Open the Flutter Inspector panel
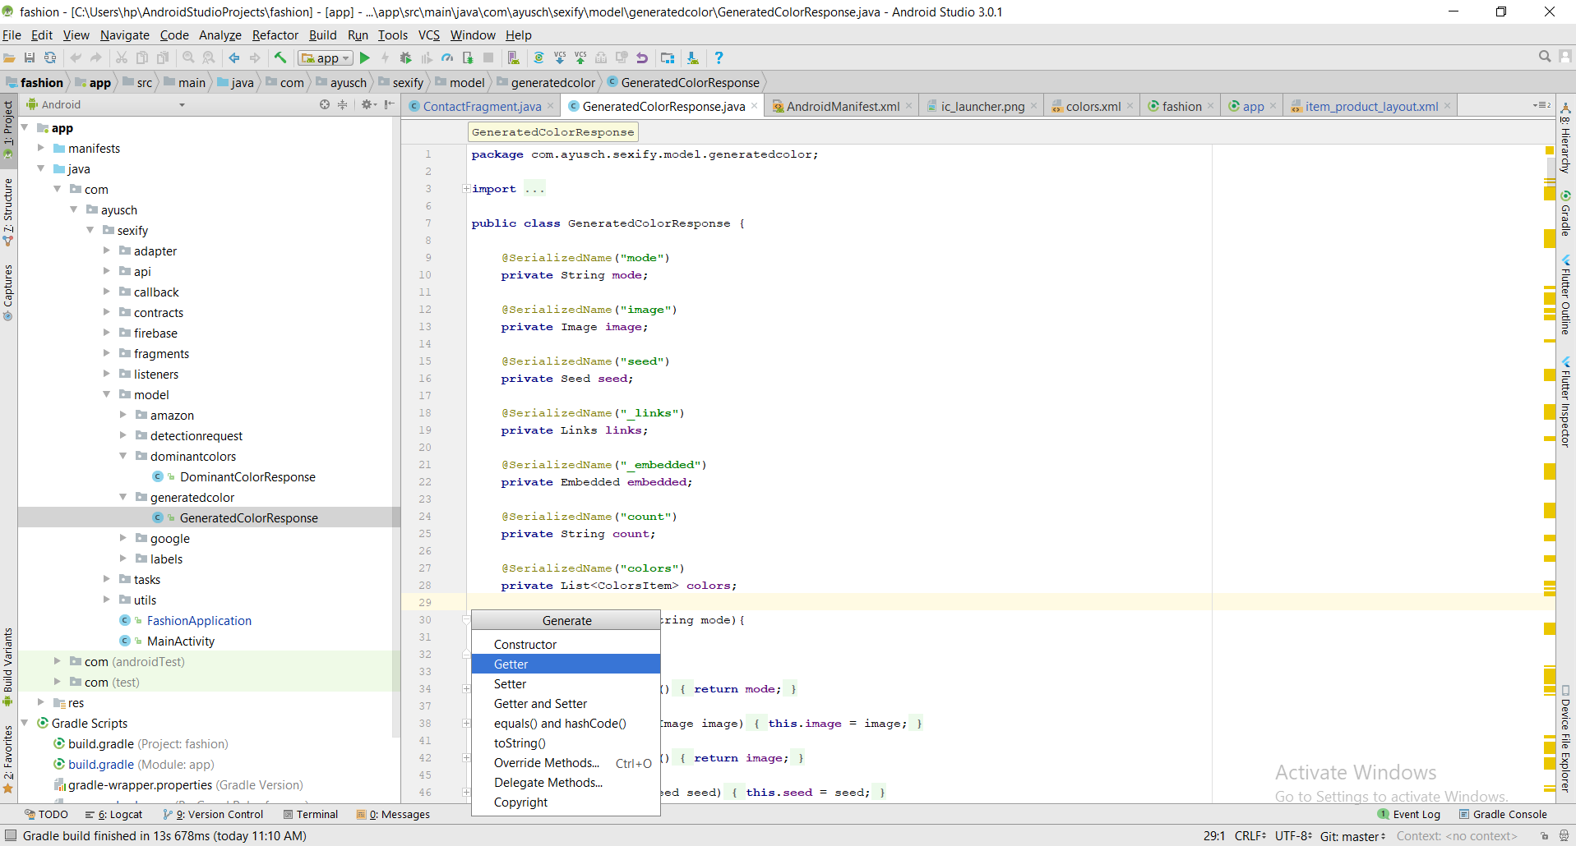The height and width of the screenshot is (846, 1576). pos(1564,402)
